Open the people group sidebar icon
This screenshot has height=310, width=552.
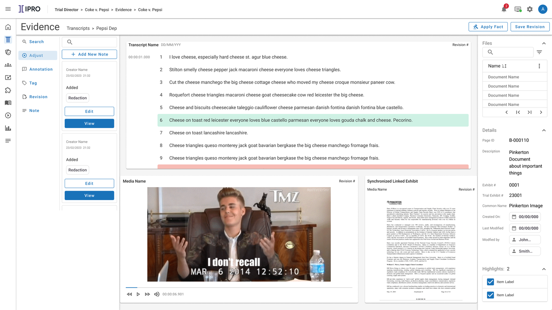[x=8, y=65]
